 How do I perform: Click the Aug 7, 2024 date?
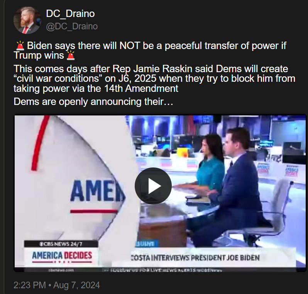tap(76, 285)
